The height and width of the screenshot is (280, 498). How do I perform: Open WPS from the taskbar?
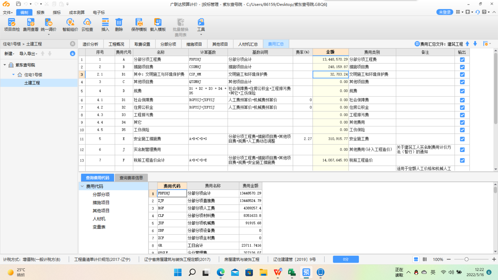278,272
